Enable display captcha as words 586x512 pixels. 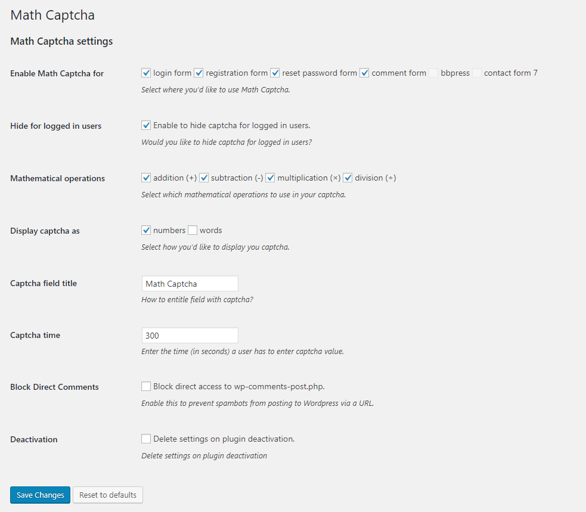coord(193,230)
